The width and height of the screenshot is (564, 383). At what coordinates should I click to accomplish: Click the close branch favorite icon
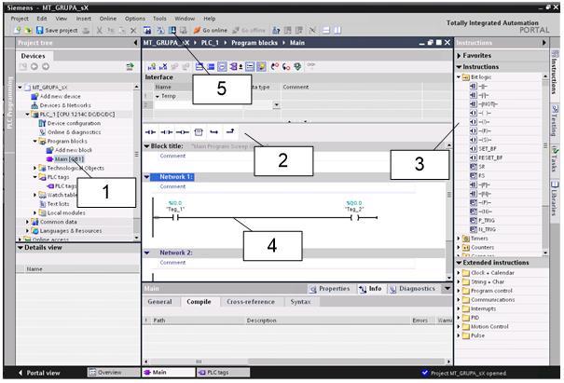tap(230, 131)
